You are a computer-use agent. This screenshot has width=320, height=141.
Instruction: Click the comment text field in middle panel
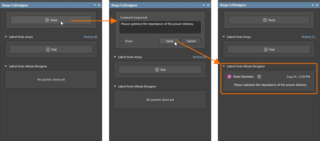point(160,27)
